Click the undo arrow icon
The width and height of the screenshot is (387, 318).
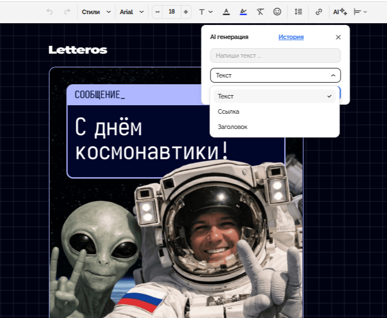click(49, 11)
